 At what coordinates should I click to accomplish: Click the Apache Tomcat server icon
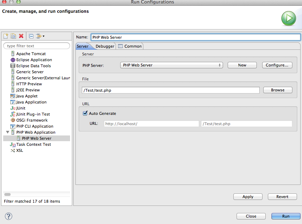(13, 53)
